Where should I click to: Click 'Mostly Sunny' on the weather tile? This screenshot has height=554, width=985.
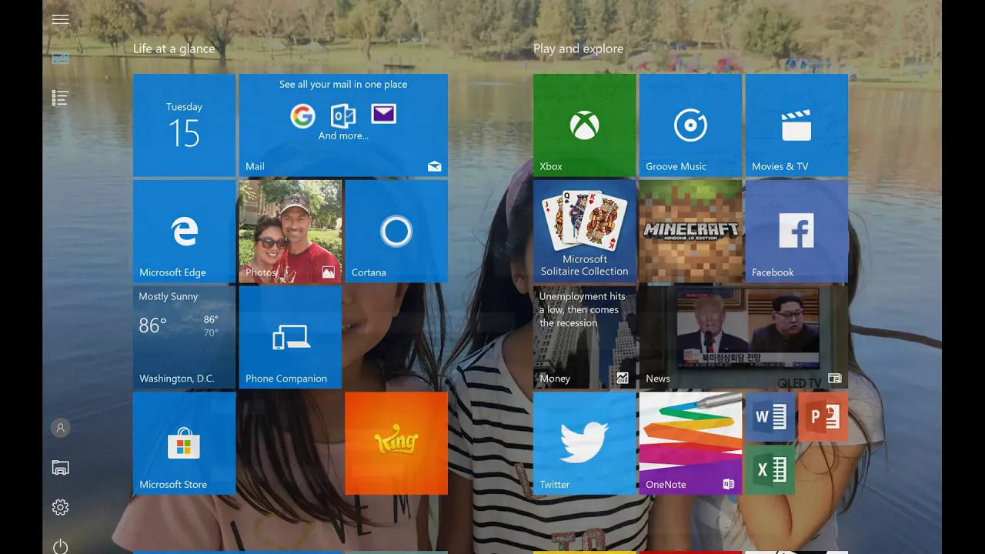[169, 296]
